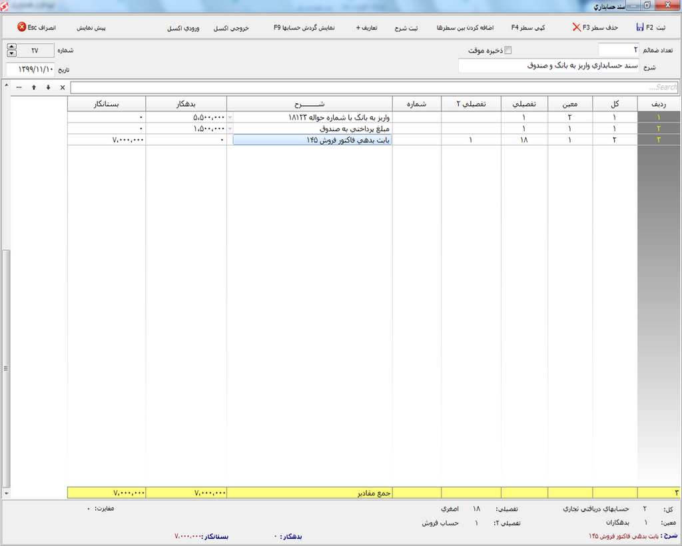
Task: Click the بستانکار column header
Action: [107, 104]
